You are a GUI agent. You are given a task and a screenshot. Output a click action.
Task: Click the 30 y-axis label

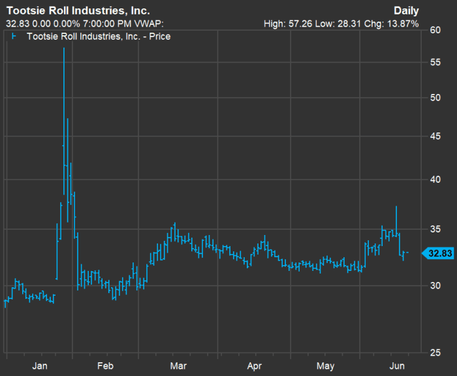(x=435, y=286)
